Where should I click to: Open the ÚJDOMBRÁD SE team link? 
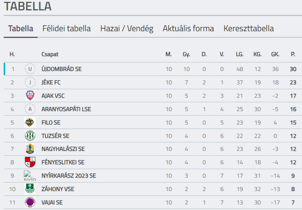pyautogui.click(x=61, y=69)
